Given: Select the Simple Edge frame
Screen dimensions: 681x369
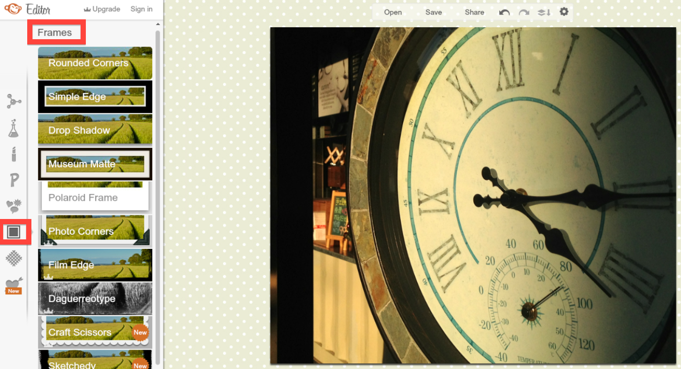Looking at the screenshot, I should coord(95,97).
